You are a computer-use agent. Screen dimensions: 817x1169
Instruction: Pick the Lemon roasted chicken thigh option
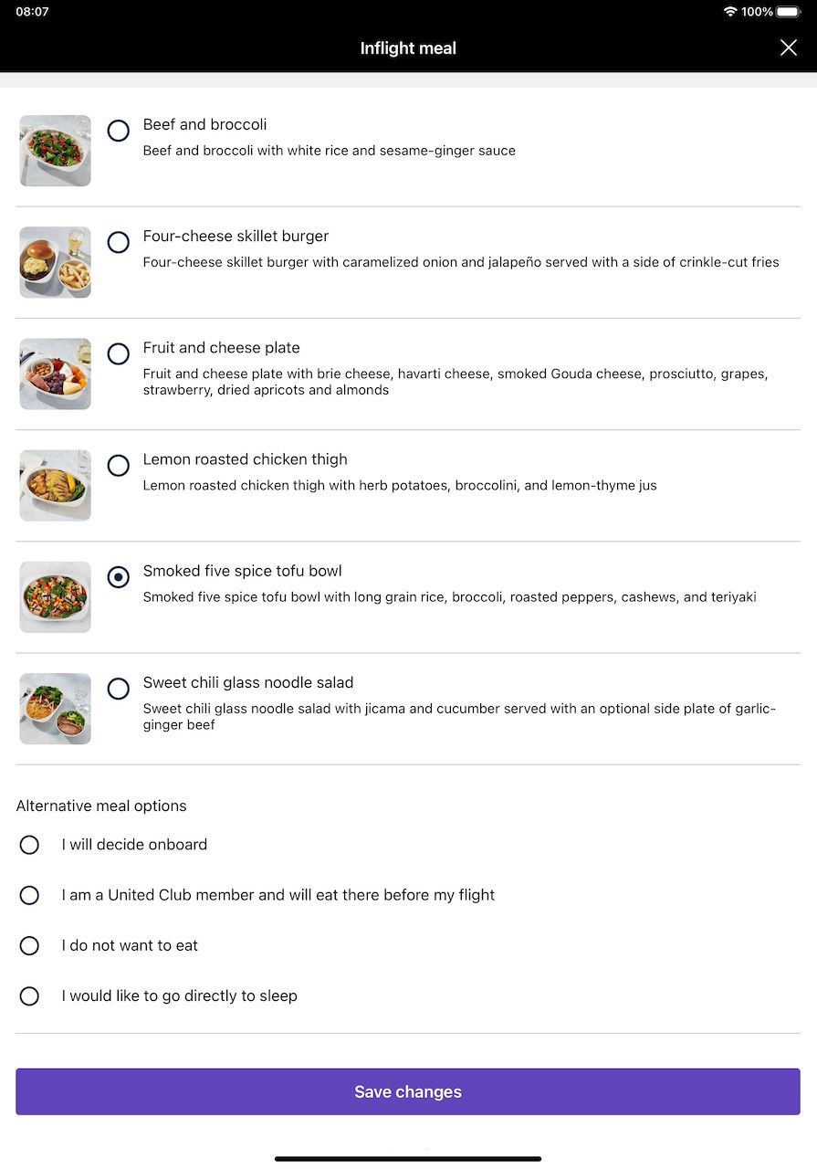coord(119,466)
